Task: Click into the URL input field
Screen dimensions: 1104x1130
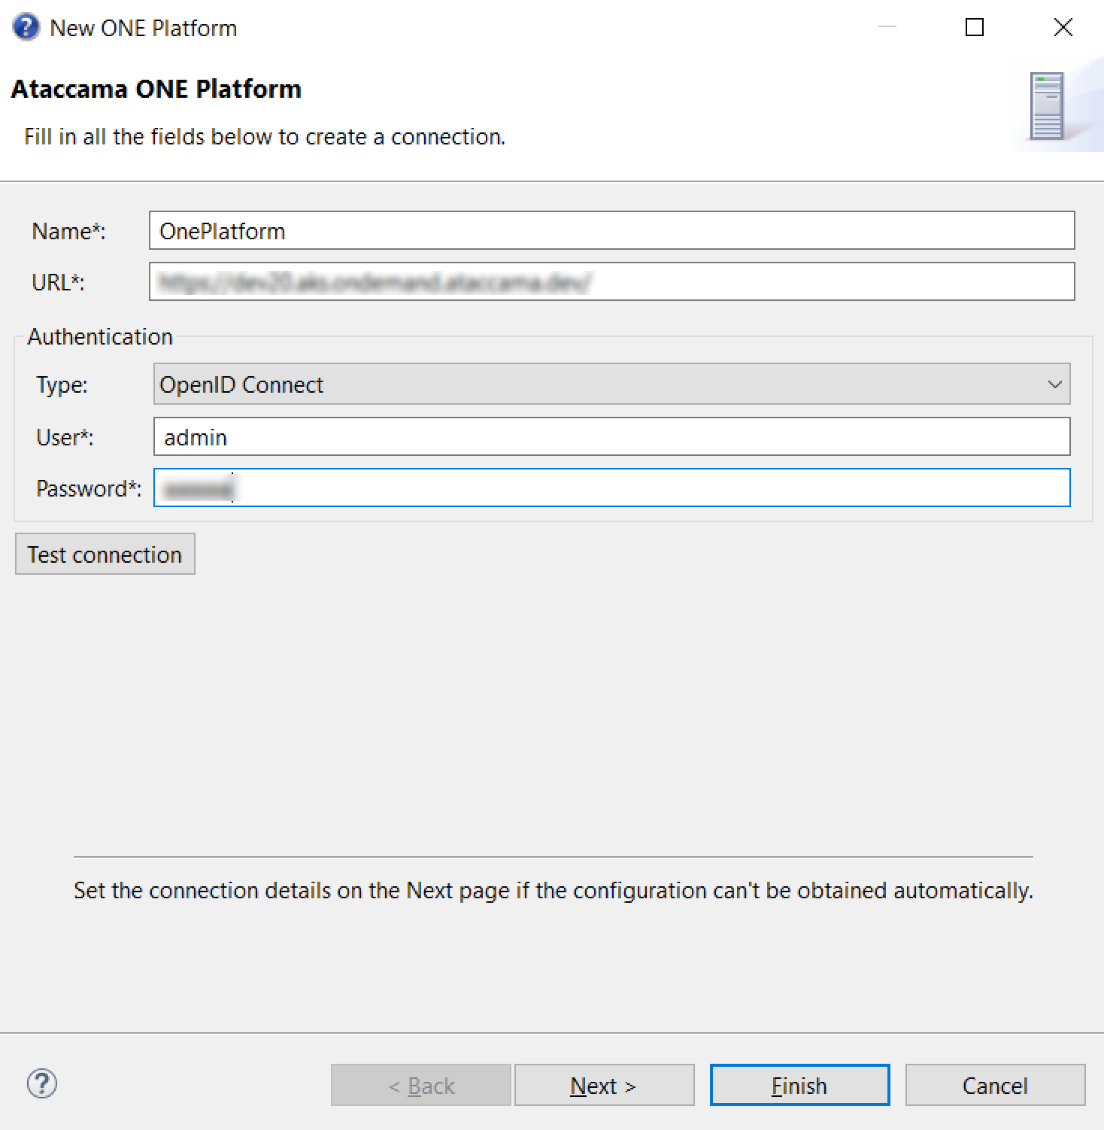Action: pos(611,282)
